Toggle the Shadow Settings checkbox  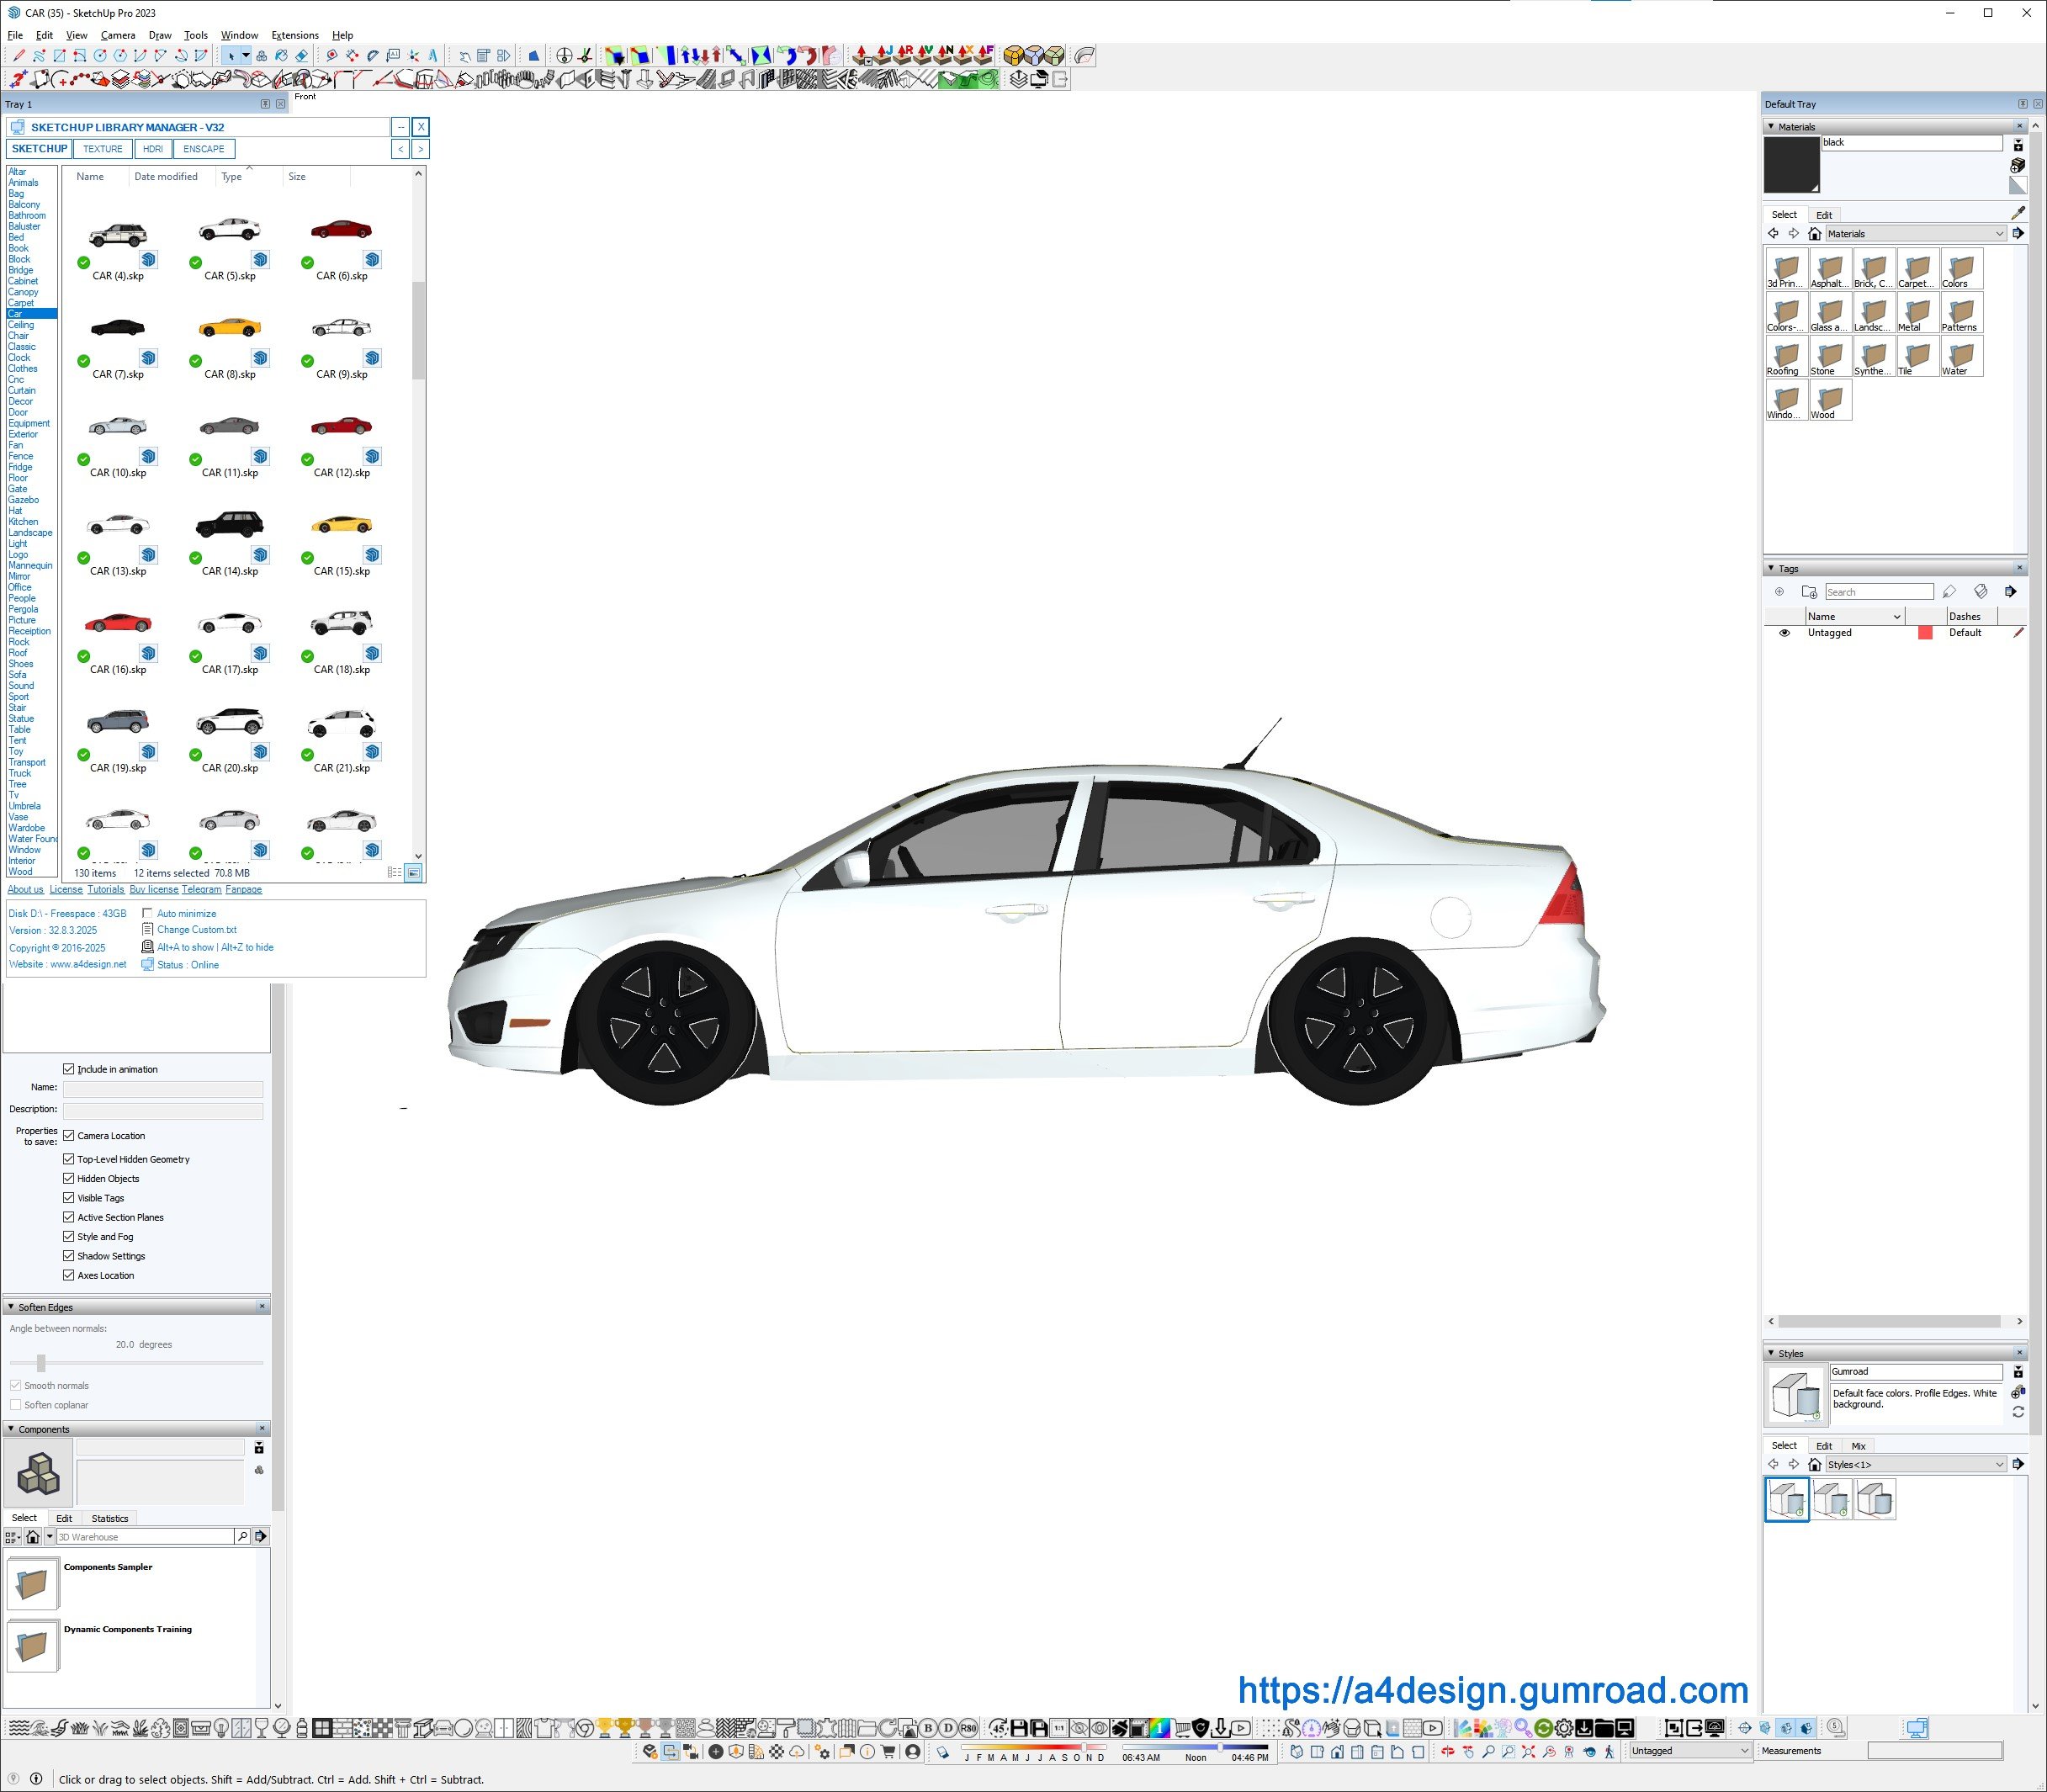pos(69,1256)
